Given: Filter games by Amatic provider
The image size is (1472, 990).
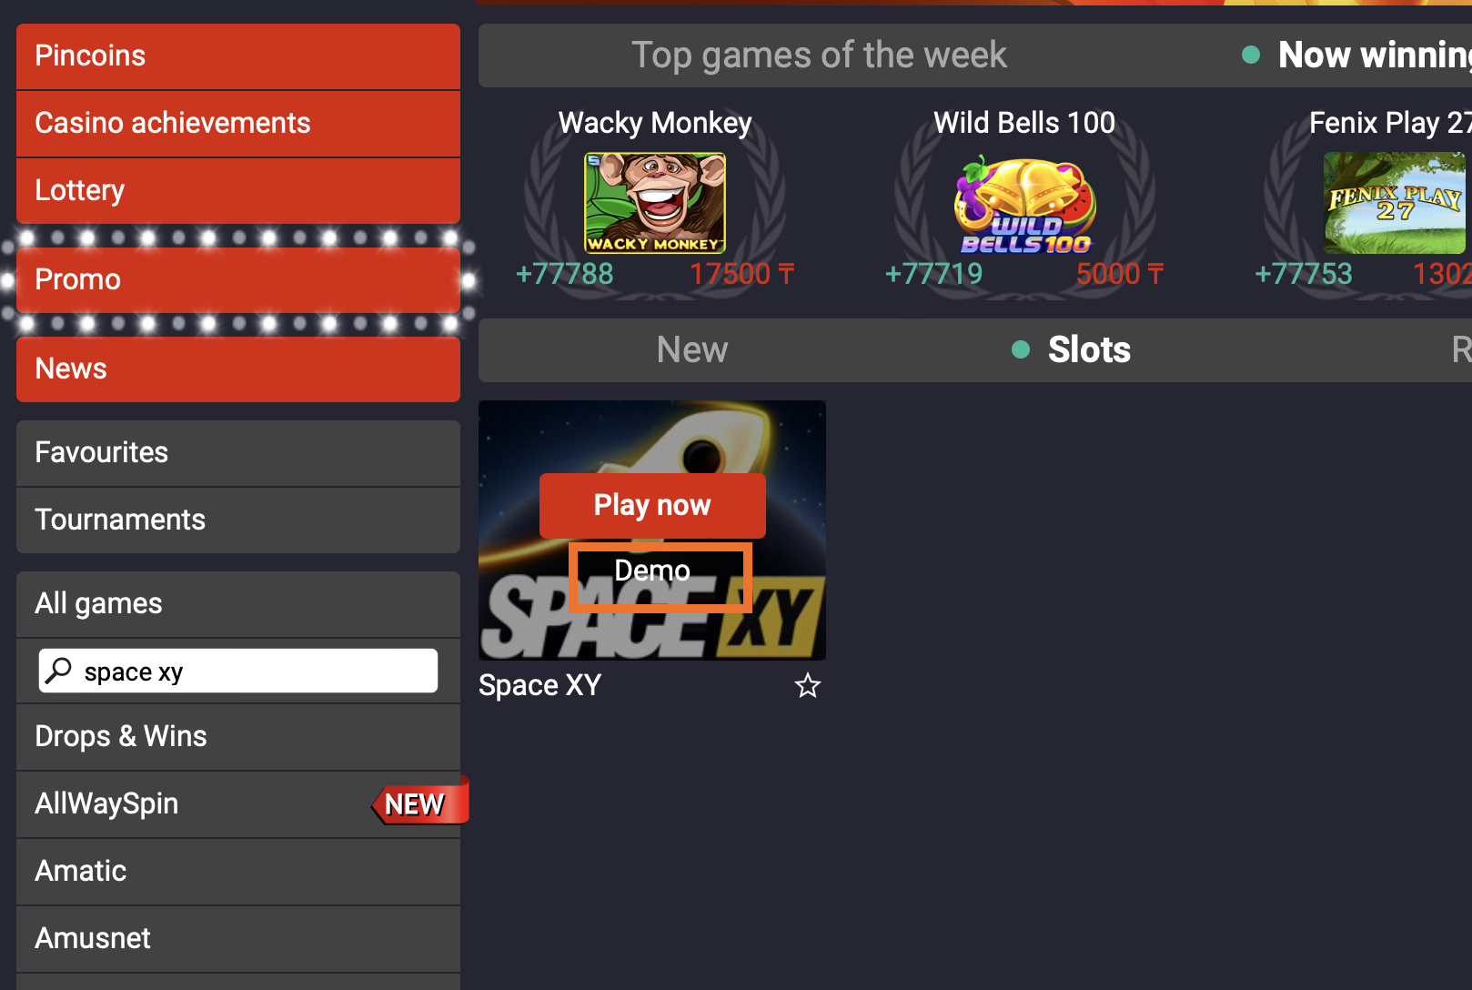Looking at the screenshot, I should click(x=238, y=872).
